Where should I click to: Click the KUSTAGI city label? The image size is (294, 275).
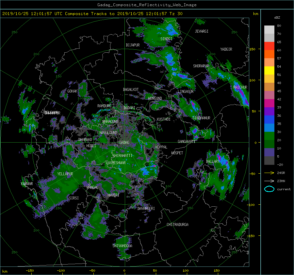[x=164, y=119]
